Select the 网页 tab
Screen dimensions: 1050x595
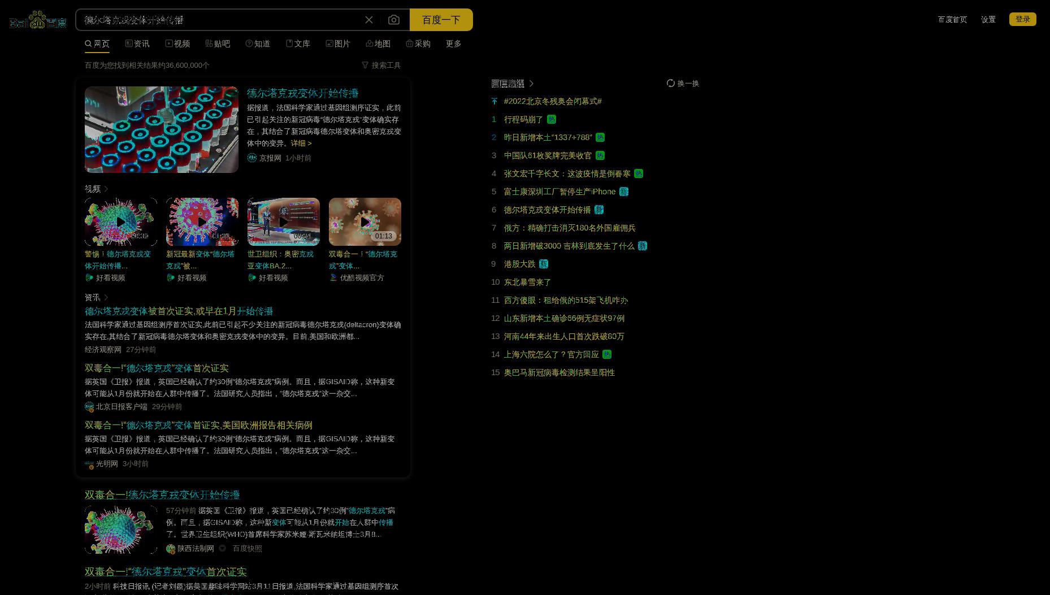click(97, 44)
